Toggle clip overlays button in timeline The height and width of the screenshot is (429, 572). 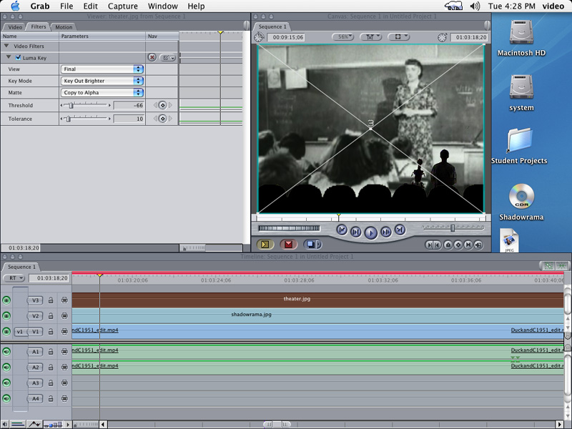[16, 424]
